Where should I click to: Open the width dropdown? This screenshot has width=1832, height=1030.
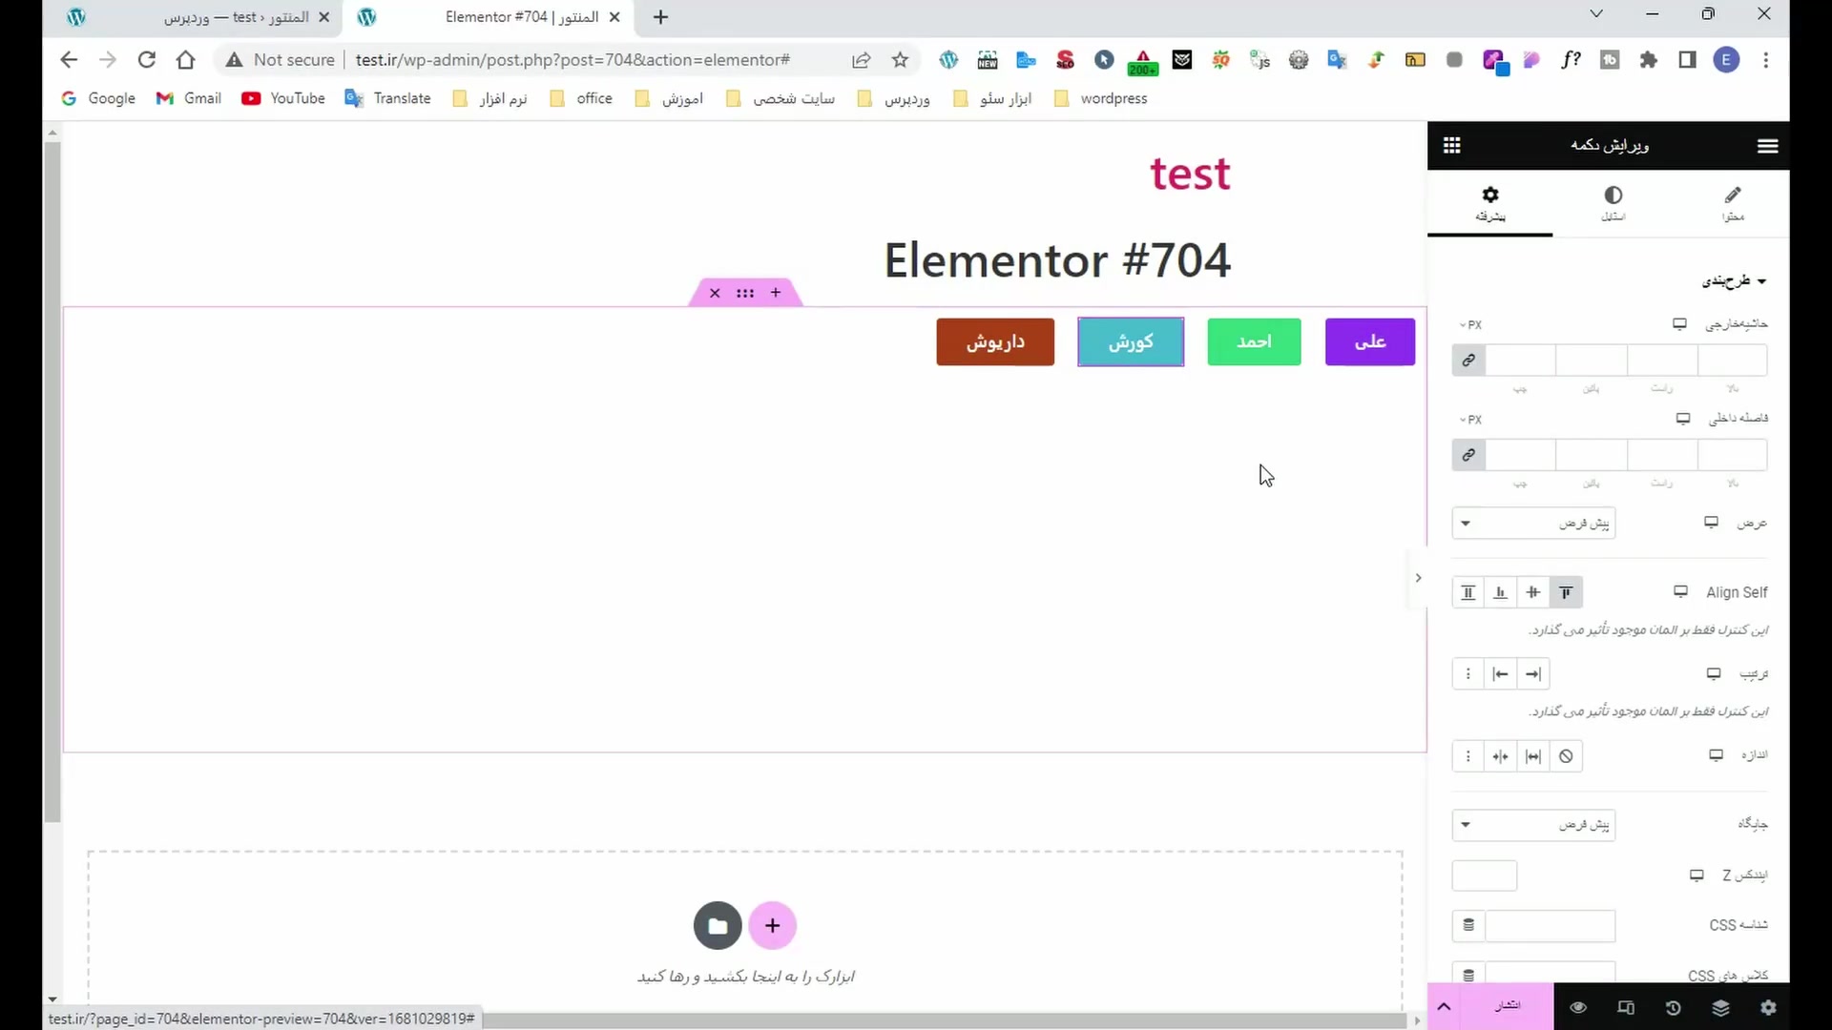point(1533,523)
